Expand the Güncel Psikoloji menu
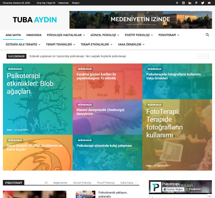Image resolution: width=215 pixels, height=198 pixels. coord(105,35)
